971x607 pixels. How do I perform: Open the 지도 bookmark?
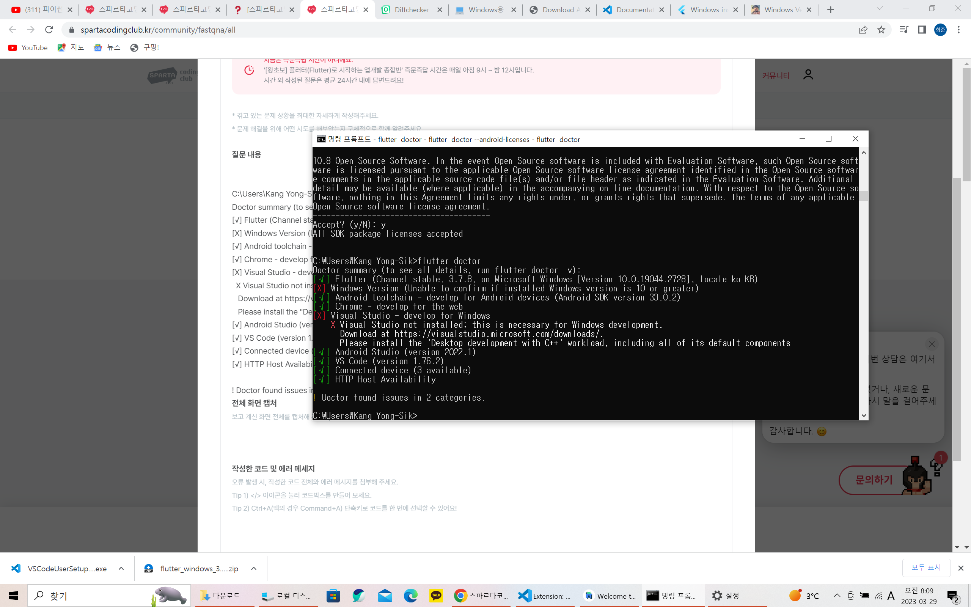[x=71, y=48]
